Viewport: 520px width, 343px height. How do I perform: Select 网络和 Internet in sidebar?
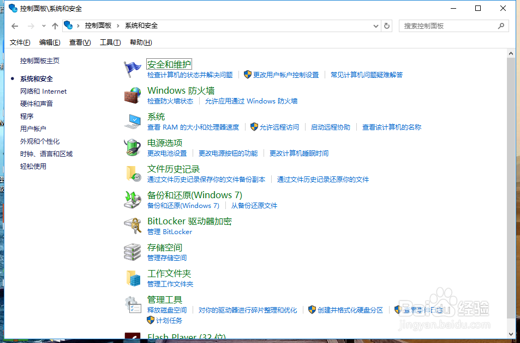[x=44, y=91]
